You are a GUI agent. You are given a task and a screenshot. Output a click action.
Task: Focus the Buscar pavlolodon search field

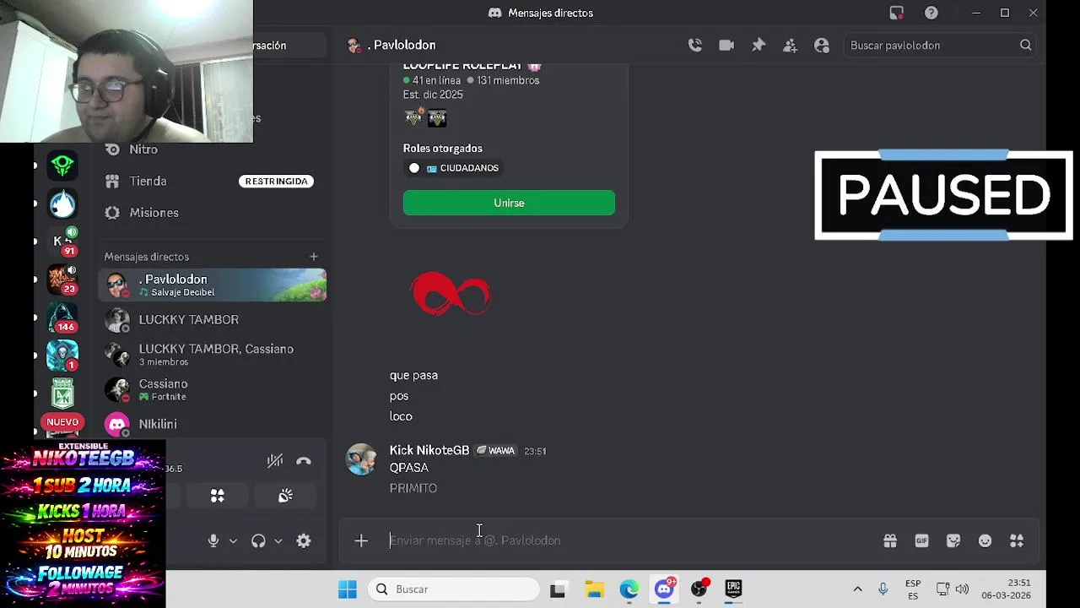coord(932,46)
